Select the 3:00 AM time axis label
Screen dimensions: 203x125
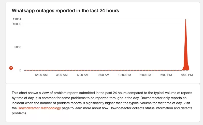click(x=62, y=75)
